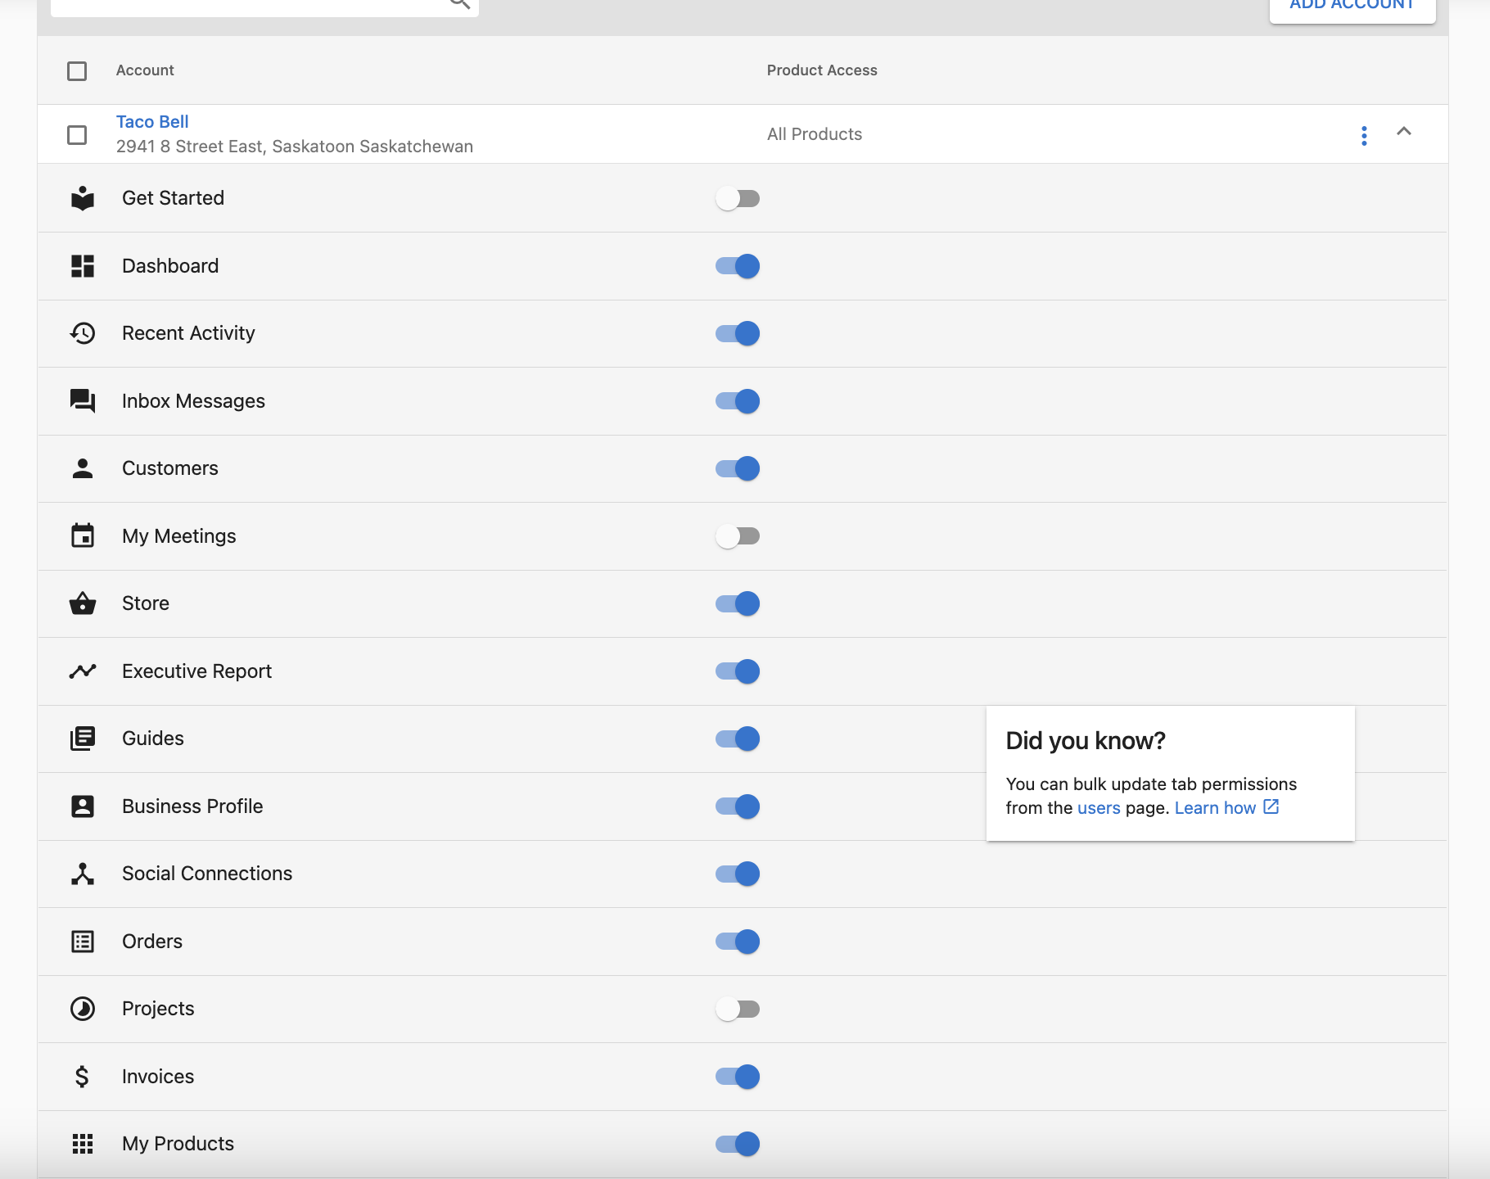Viewport: 1490px width, 1179px height.
Task: Click the external link icon beside Learn how
Action: 1271,807
